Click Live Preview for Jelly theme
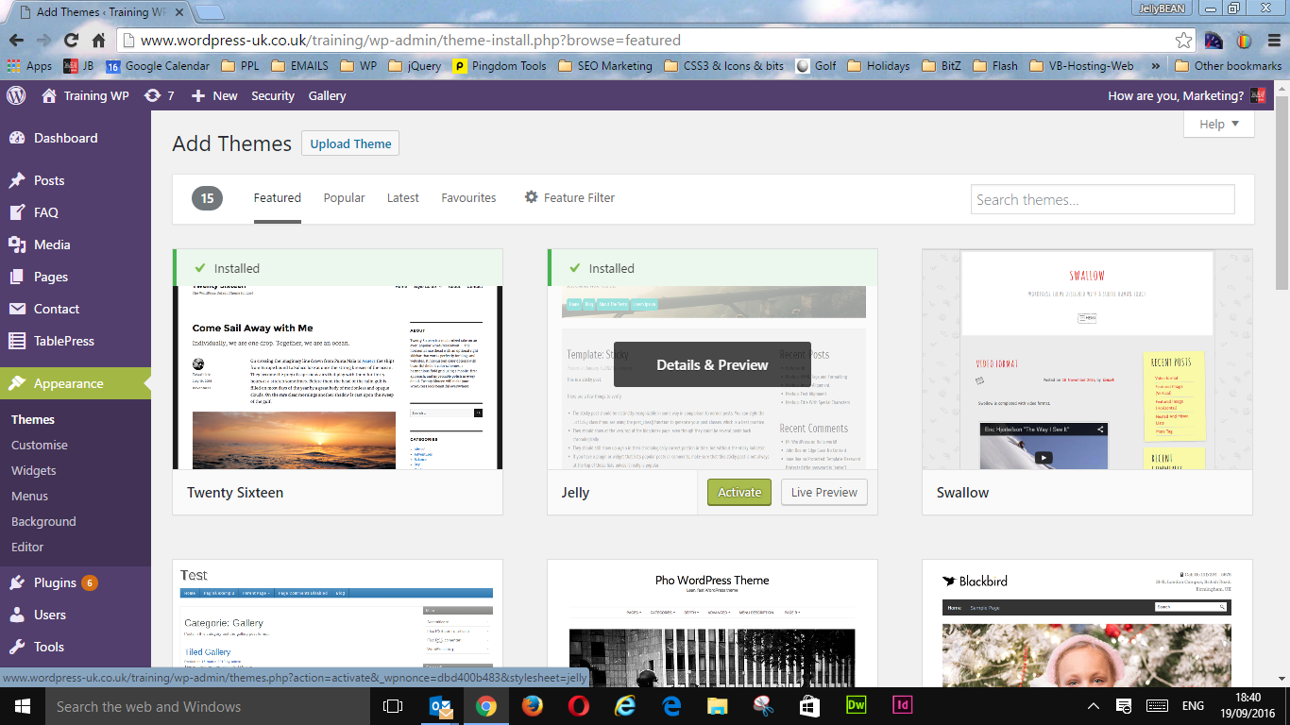The height and width of the screenshot is (725, 1290). point(824,492)
